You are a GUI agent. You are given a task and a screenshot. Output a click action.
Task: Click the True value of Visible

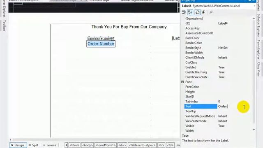tap(221, 126)
